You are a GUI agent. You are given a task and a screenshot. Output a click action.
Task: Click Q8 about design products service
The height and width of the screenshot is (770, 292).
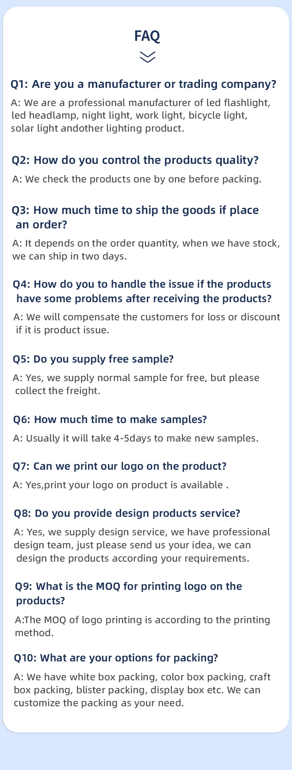click(127, 513)
